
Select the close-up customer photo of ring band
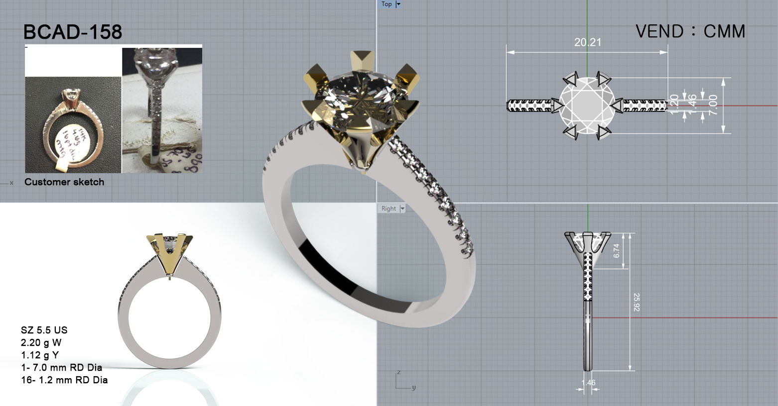click(x=162, y=110)
